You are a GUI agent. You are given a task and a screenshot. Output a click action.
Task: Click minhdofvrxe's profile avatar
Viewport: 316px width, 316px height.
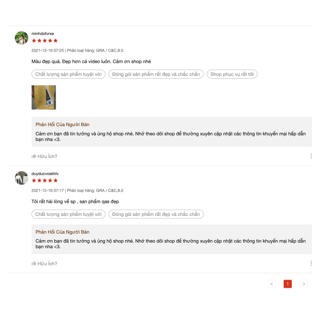click(22, 38)
